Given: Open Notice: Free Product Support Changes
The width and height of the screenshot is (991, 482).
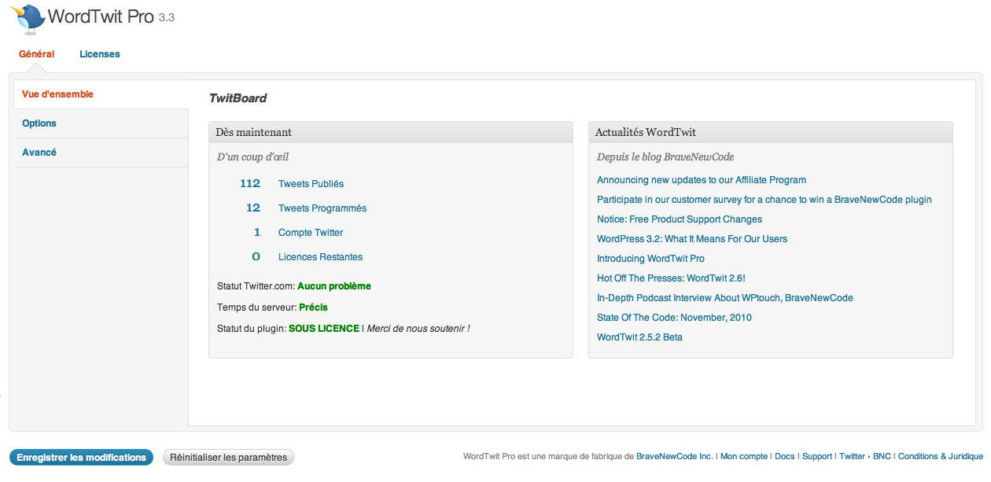Looking at the screenshot, I should pos(680,219).
